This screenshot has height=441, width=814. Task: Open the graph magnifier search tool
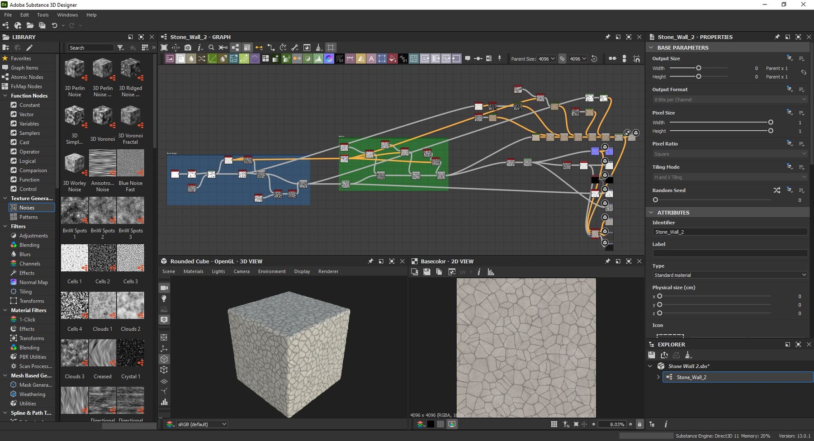[211, 47]
